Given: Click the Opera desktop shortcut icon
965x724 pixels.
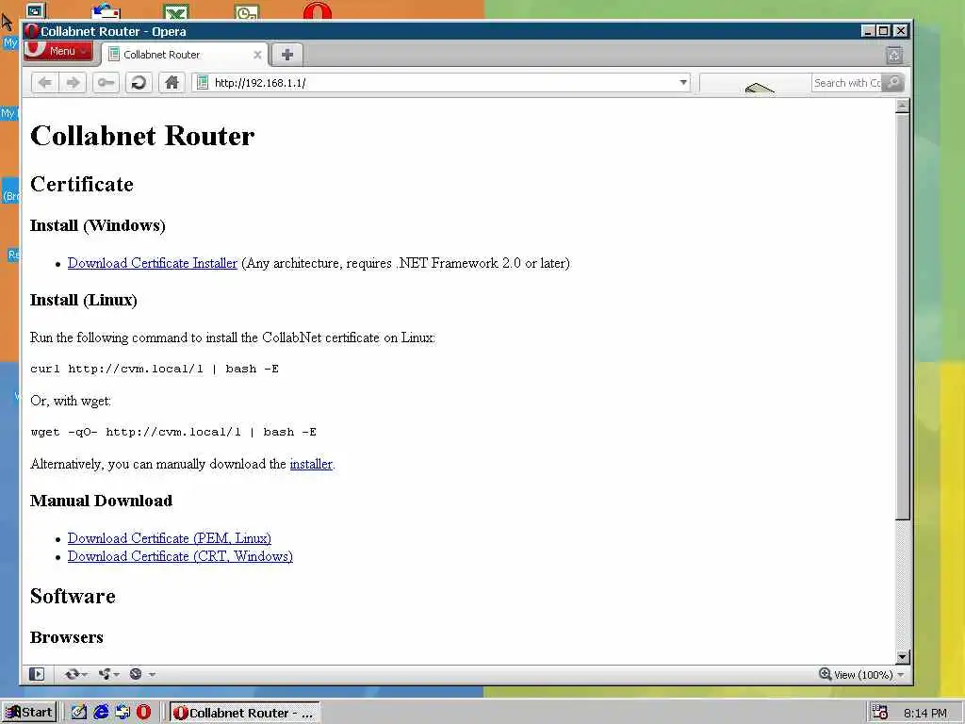Looking at the screenshot, I should point(318,11).
